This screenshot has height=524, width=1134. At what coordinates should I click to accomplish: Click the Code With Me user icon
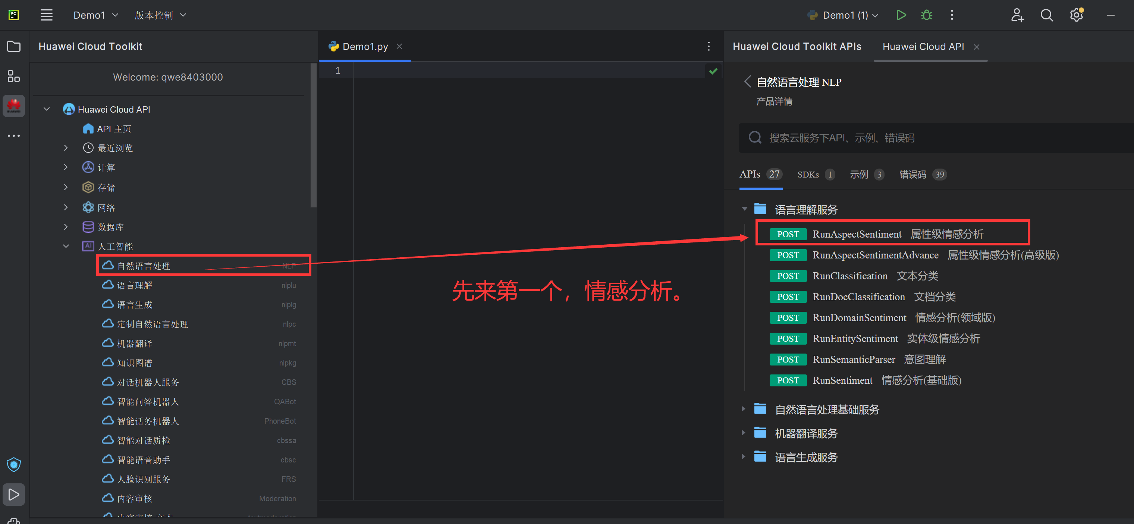pos(1017,15)
